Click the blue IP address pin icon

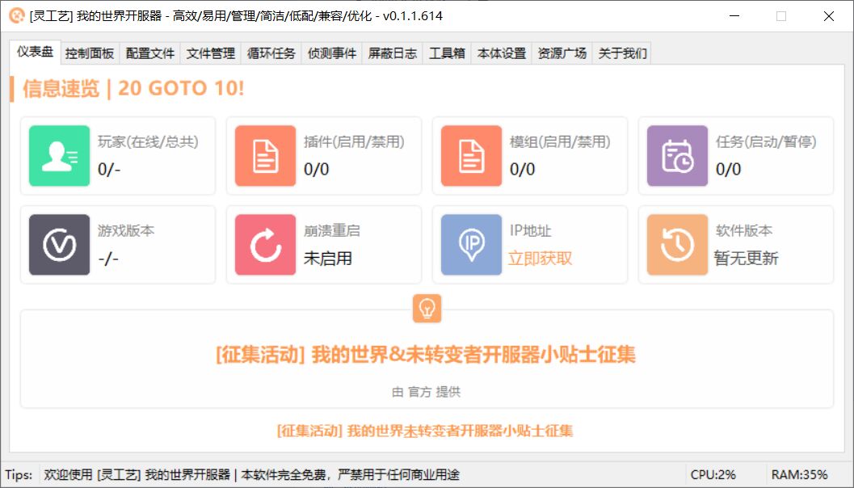point(471,245)
